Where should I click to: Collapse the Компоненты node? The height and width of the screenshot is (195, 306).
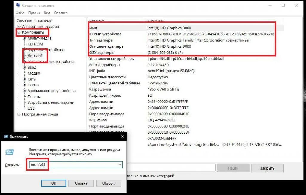click(19, 32)
